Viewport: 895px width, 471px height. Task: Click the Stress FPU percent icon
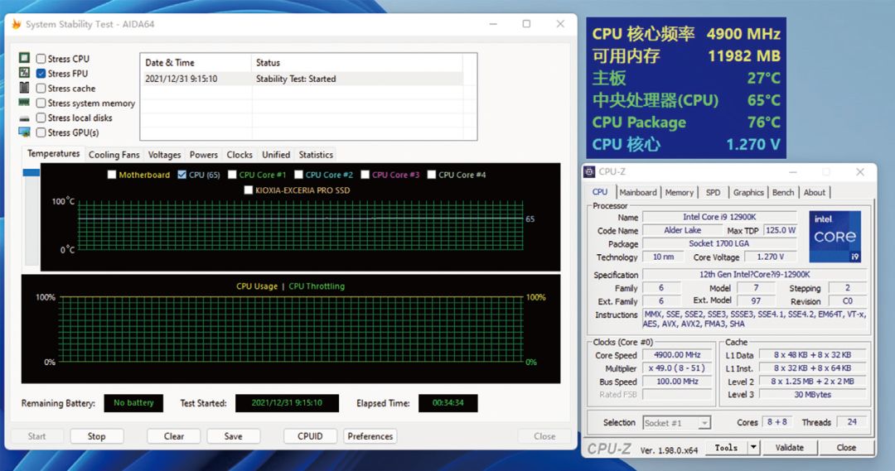(24, 73)
